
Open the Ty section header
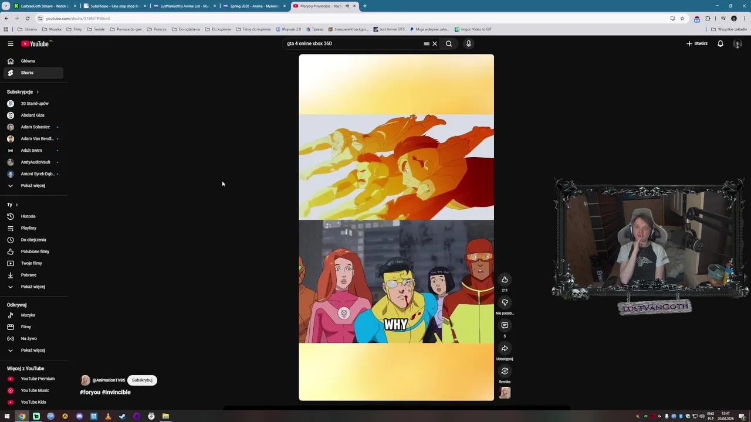click(x=12, y=205)
